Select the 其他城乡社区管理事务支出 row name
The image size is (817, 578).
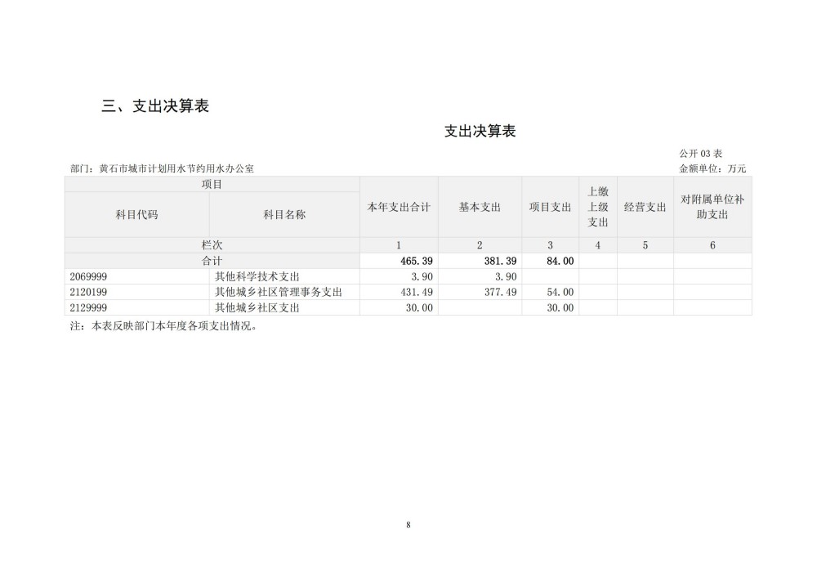(x=278, y=292)
